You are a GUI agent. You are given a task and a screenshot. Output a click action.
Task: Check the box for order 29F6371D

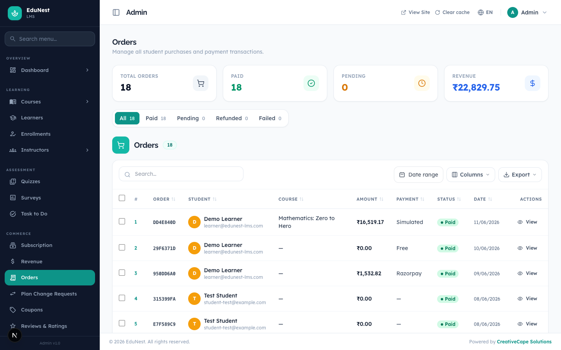click(122, 247)
